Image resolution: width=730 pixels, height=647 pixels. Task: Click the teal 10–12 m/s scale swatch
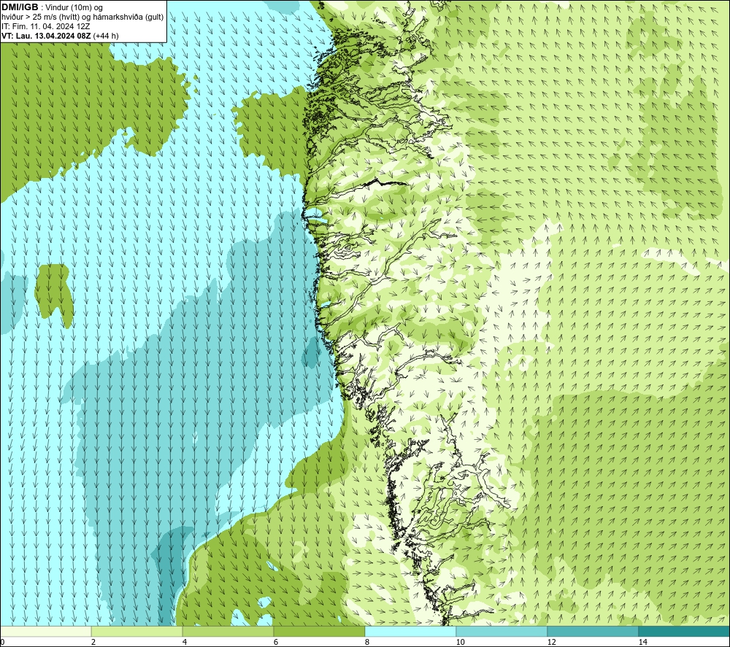(502, 631)
